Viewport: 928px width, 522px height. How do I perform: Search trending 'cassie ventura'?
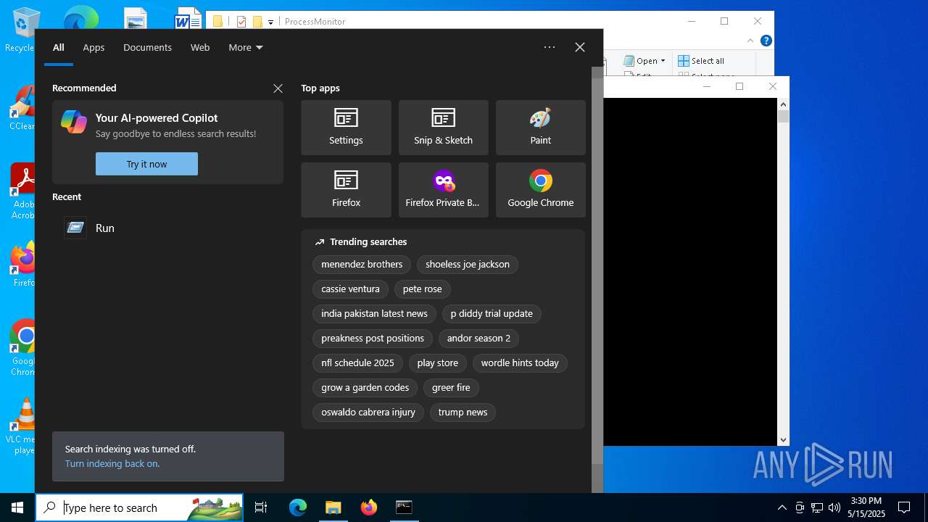click(x=350, y=289)
